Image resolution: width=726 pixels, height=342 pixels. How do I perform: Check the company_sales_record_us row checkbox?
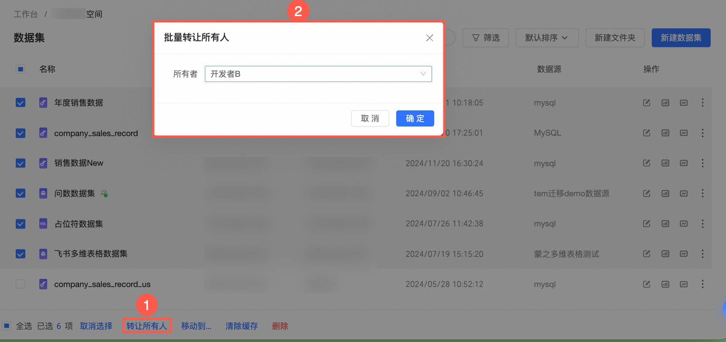coord(21,284)
